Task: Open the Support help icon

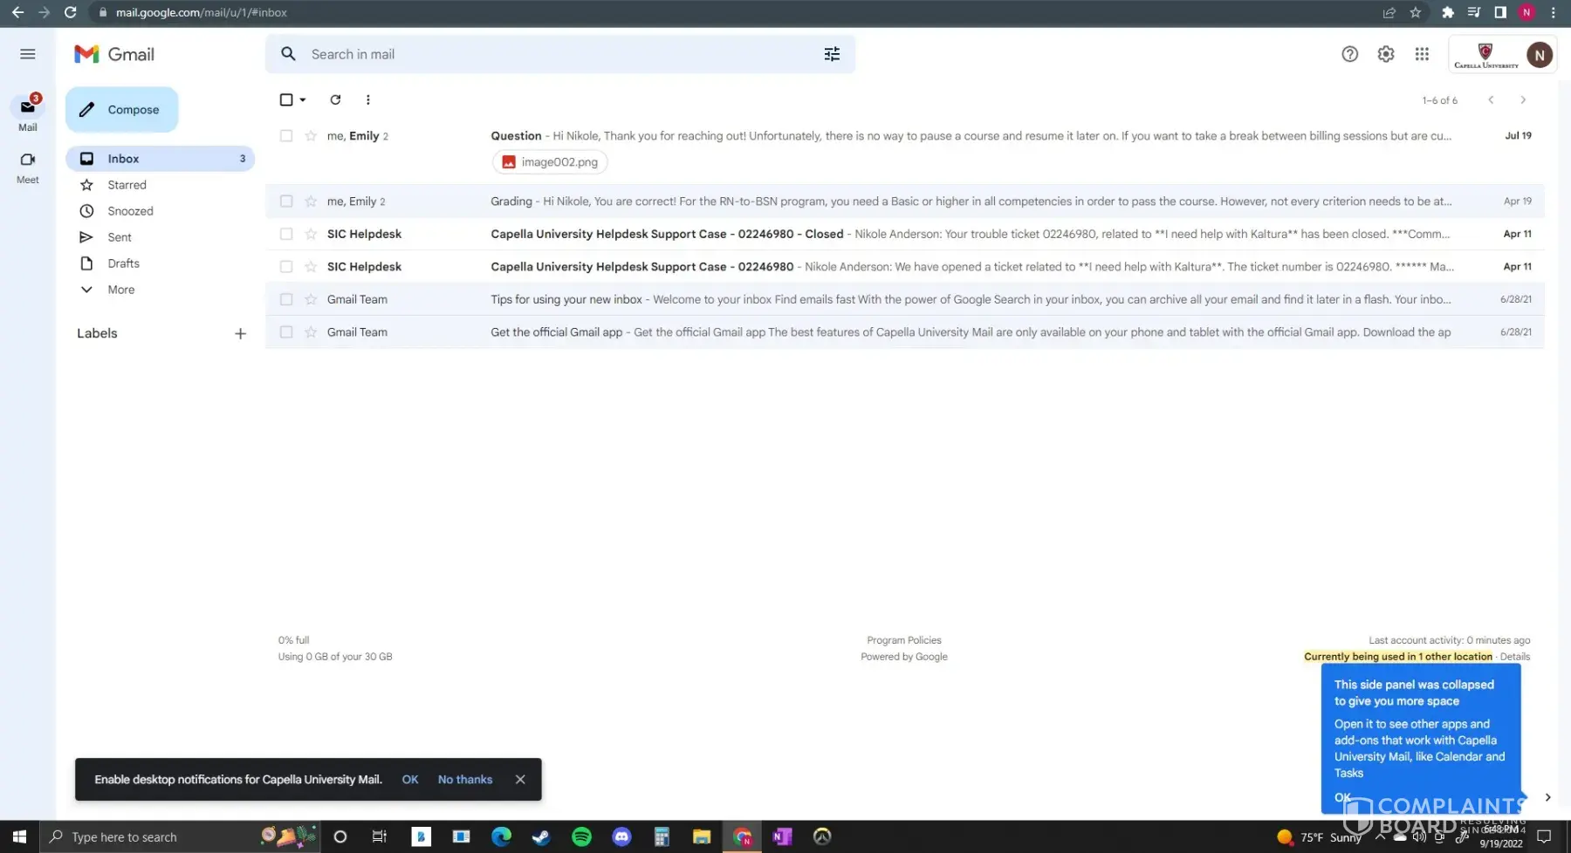Action: (x=1349, y=54)
